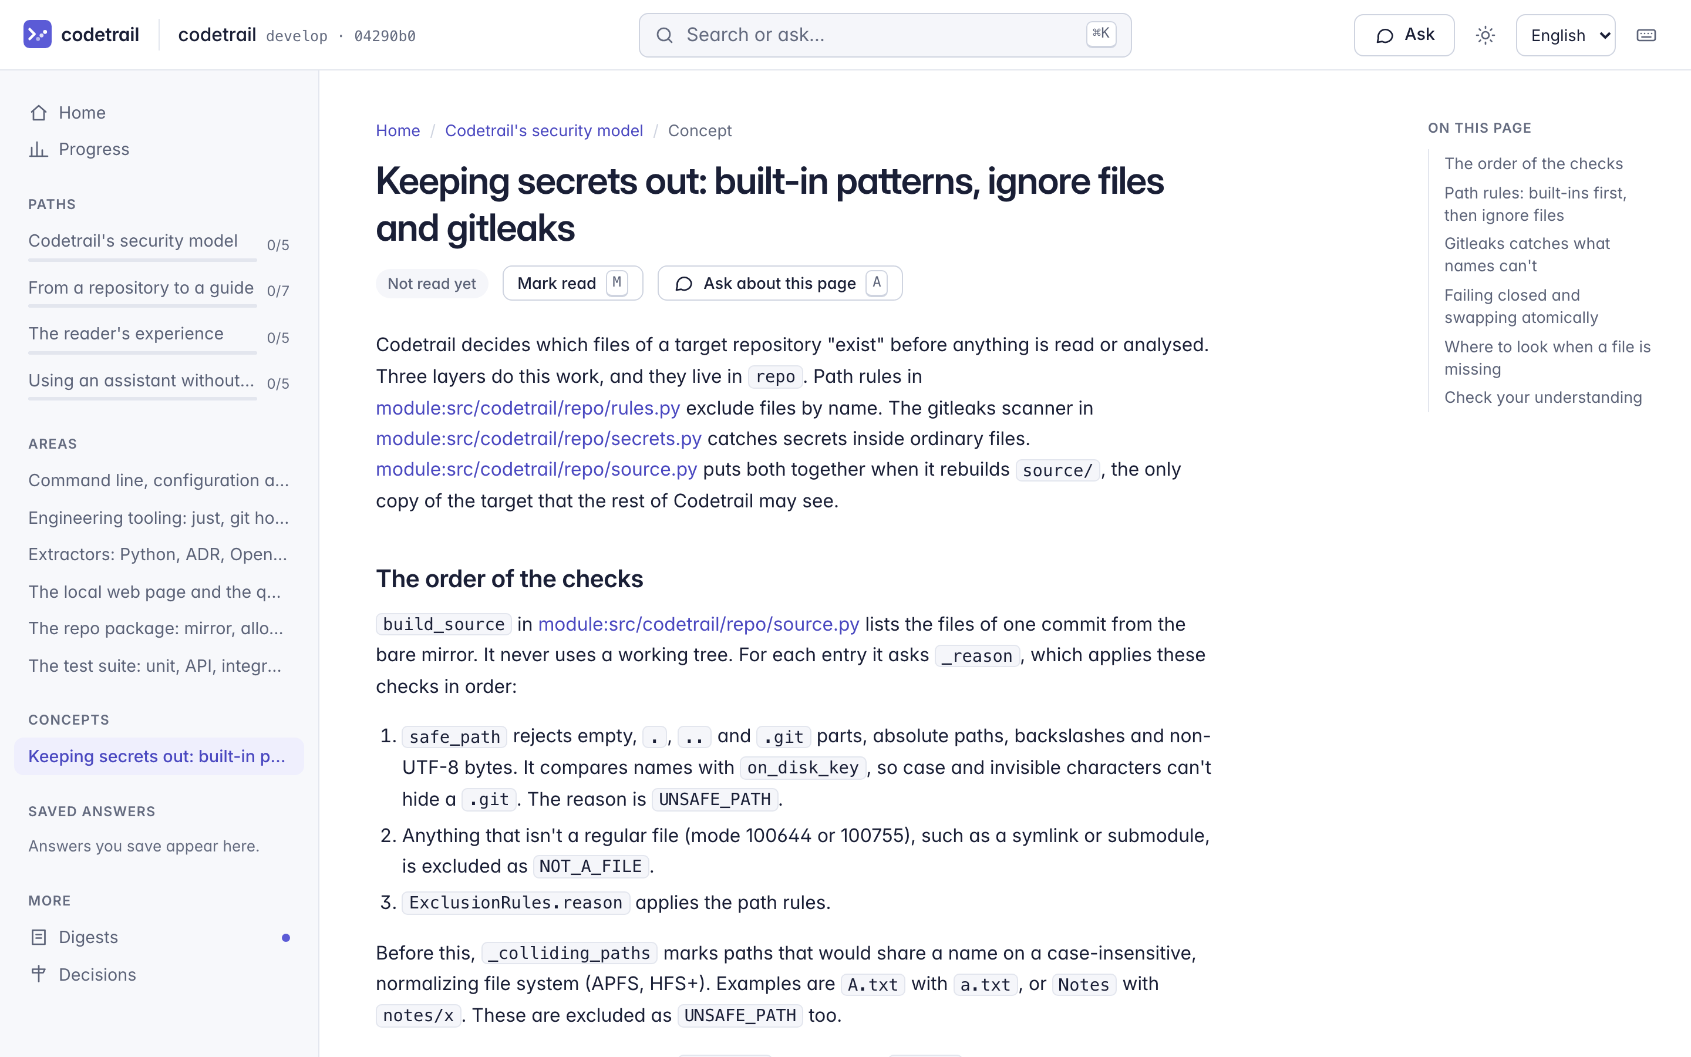1691x1057 pixels.
Task: Jump to Path rules: built-ins first
Action: 1535,204
